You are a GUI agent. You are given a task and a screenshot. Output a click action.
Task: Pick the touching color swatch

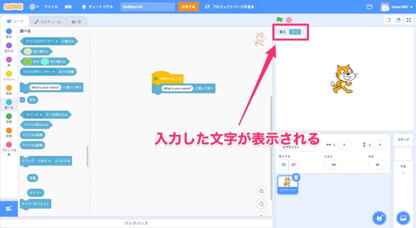(x=28, y=51)
